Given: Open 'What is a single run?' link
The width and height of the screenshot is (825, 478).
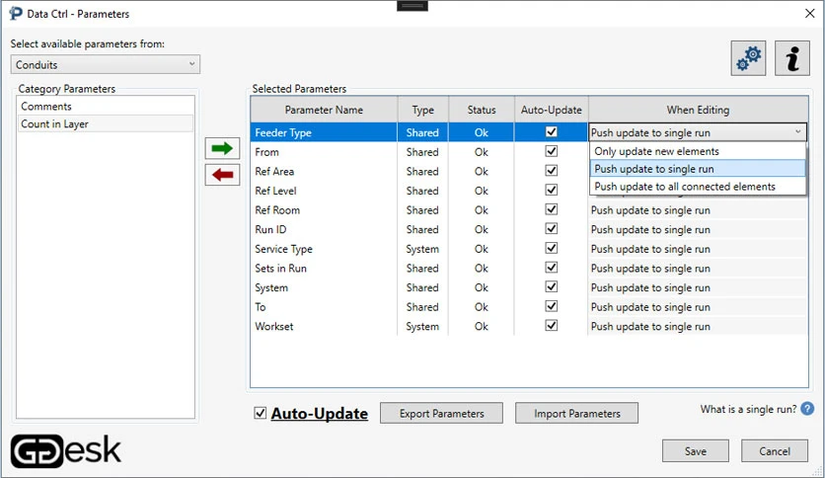Looking at the screenshot, I should 748,409.
